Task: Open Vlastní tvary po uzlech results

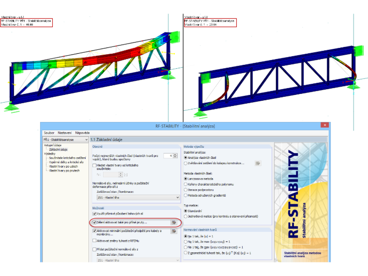Action: (63, 167)
